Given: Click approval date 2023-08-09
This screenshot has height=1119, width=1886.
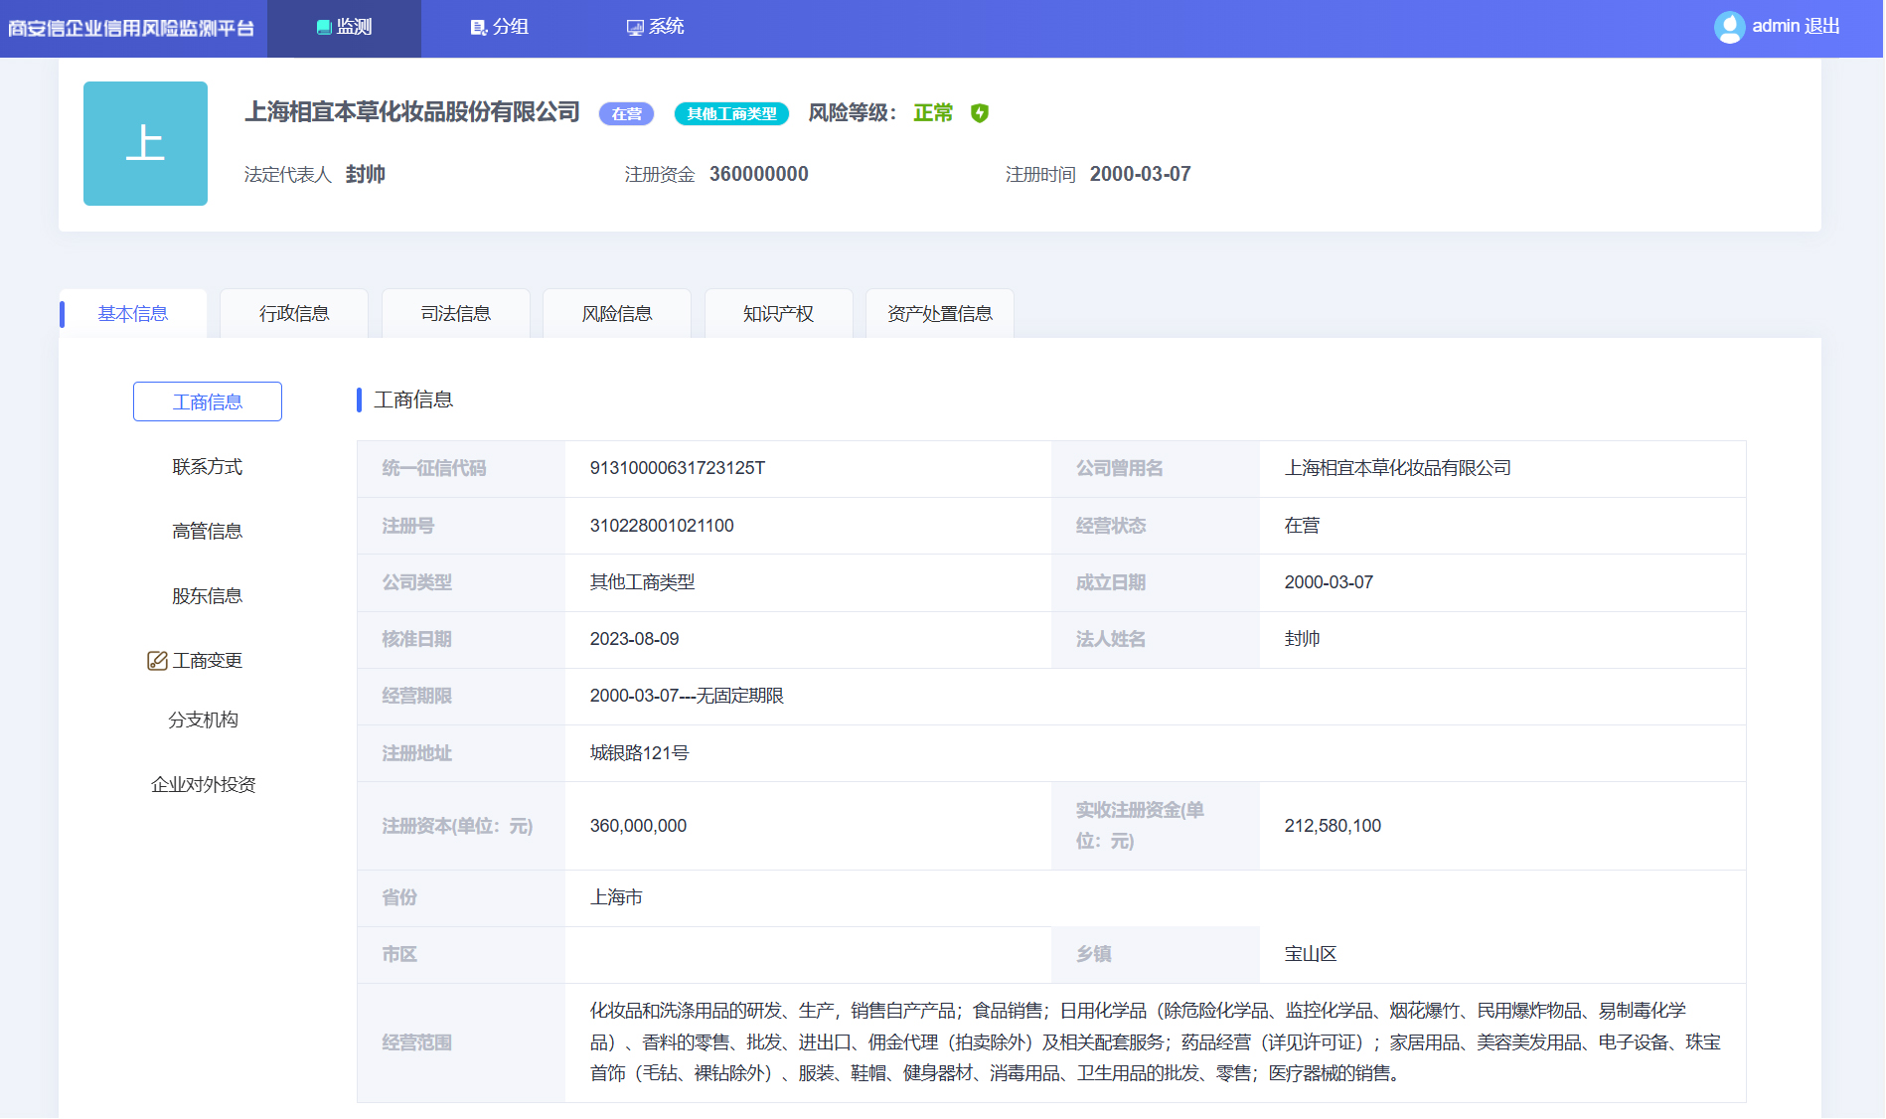Looking at the screenshot, I should point(635,639).
